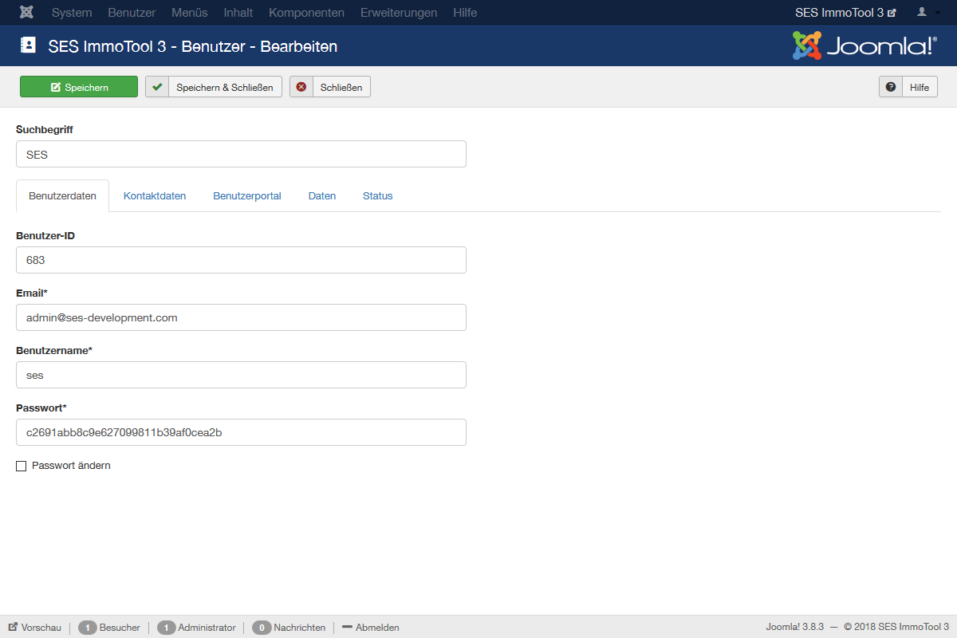Click the red X Schließen icon
The image size is (957, 638).
pyautogui.click(x=301, y=87)
